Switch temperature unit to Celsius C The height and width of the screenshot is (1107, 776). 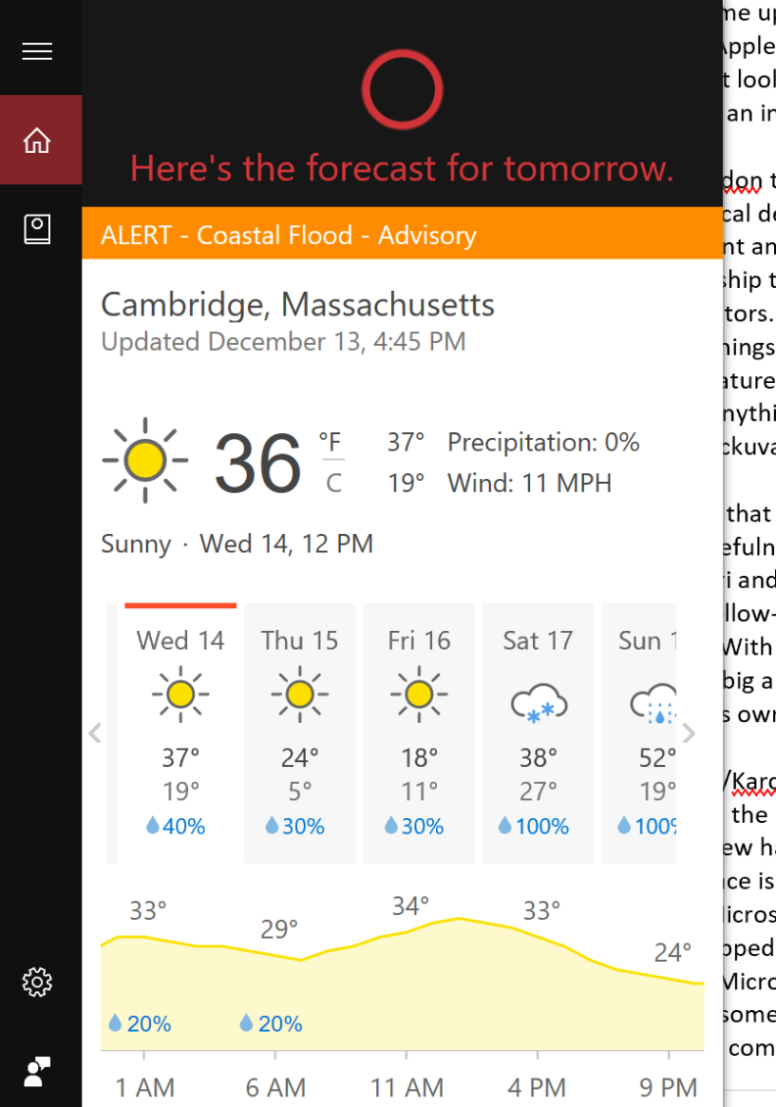(333, 483)
